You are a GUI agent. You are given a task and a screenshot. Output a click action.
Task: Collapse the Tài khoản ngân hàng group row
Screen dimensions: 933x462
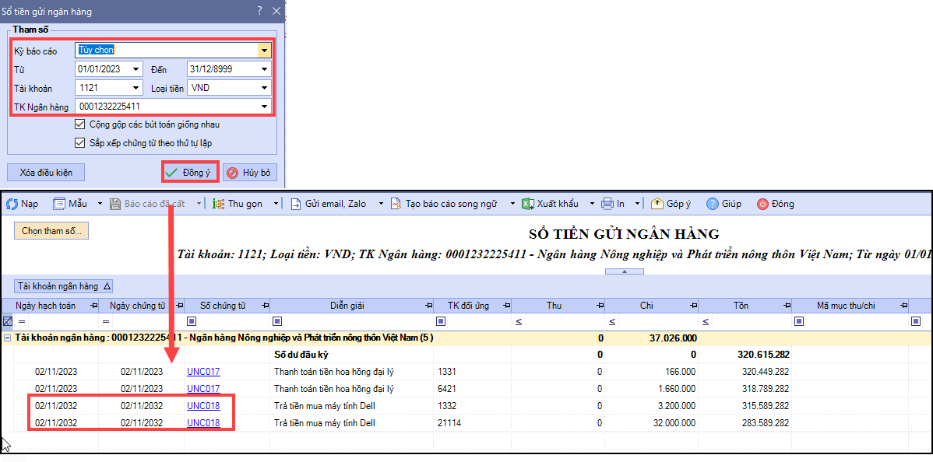[7, 338]
